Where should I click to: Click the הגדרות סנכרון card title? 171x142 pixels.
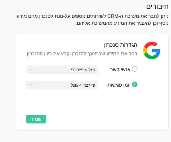(x=120, y=45)
